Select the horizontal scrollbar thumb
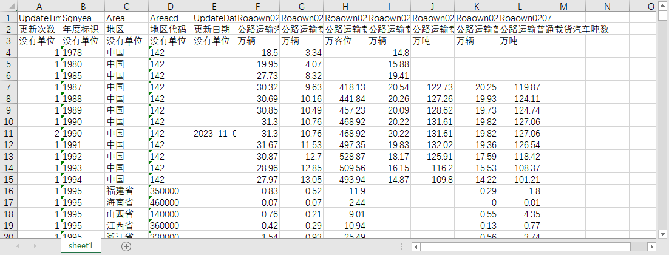This screenshot has height=255, width=669. coord(526,247)
